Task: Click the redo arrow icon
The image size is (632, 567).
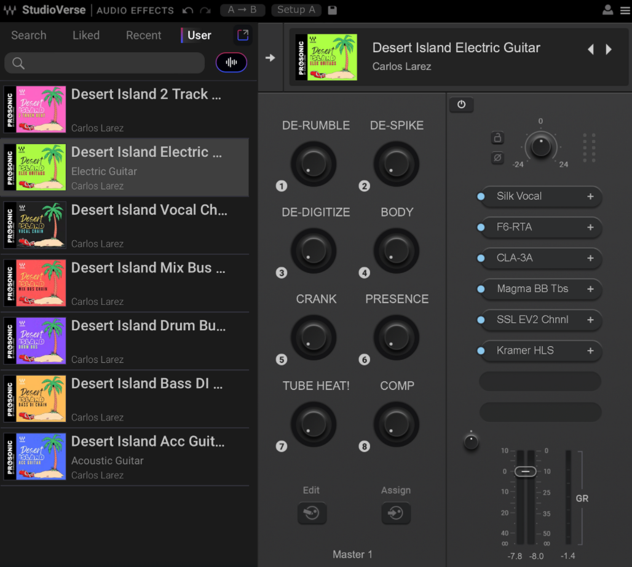Action: tap(205, 10)
